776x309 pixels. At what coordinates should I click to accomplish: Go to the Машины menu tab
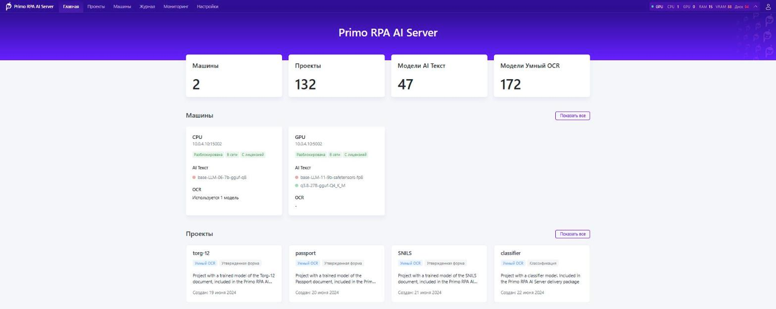[x=122, y=6]
